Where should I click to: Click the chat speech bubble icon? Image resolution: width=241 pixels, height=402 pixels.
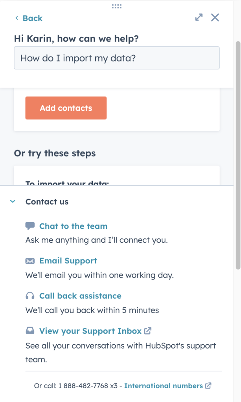tap(30, 226)
